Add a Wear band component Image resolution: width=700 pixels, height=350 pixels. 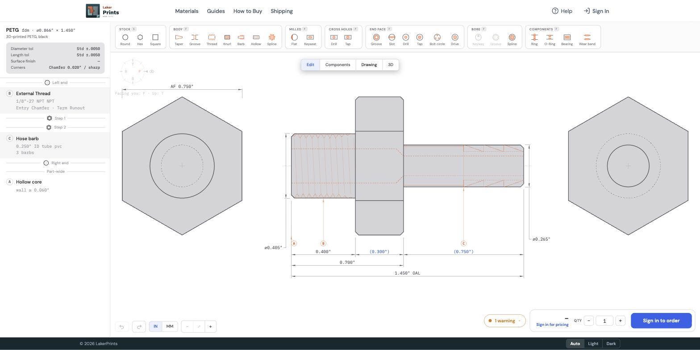[587, 39]
